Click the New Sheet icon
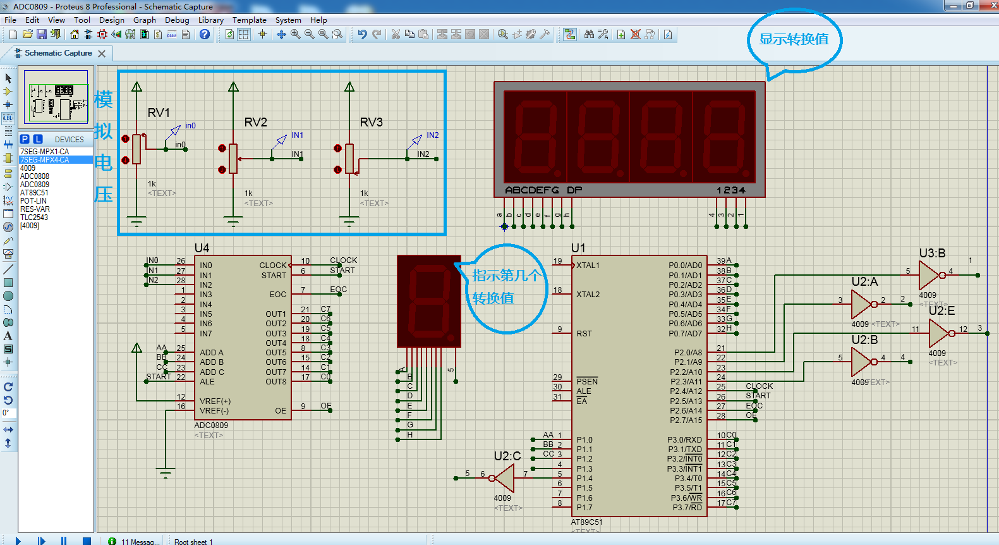This screenshot has height=545, width=999. click(x=622, y=34)
